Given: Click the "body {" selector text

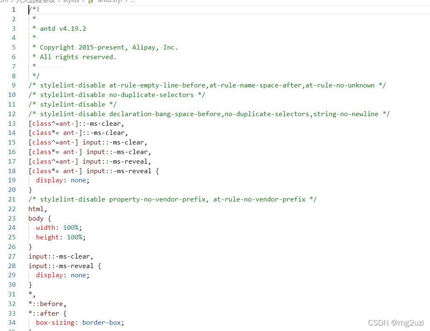Looking at the screenshot, I should pos(37,218).
